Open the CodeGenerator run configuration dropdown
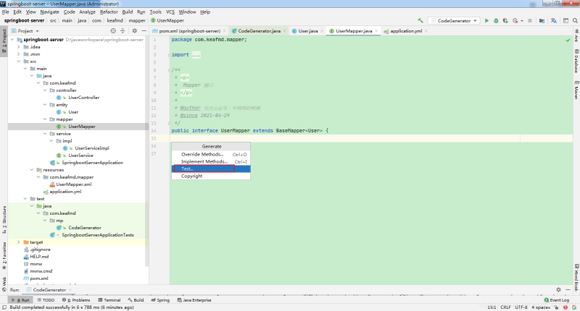Viewport: 580px width, 311px height. click(452, 21)
